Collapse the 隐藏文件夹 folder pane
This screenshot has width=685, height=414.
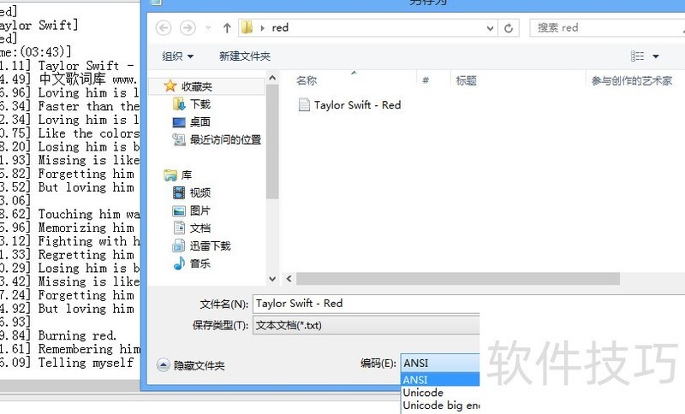(x=191, y=365)
